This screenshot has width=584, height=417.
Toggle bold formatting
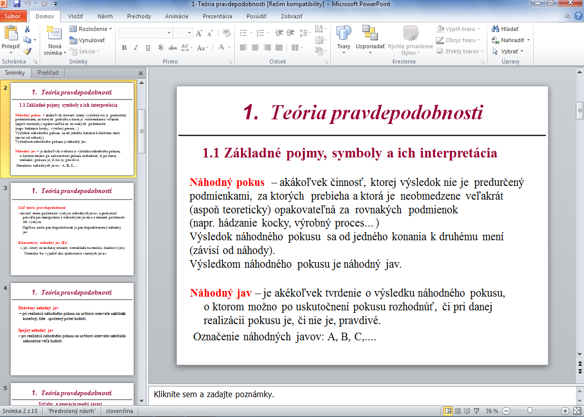point(124,48)
